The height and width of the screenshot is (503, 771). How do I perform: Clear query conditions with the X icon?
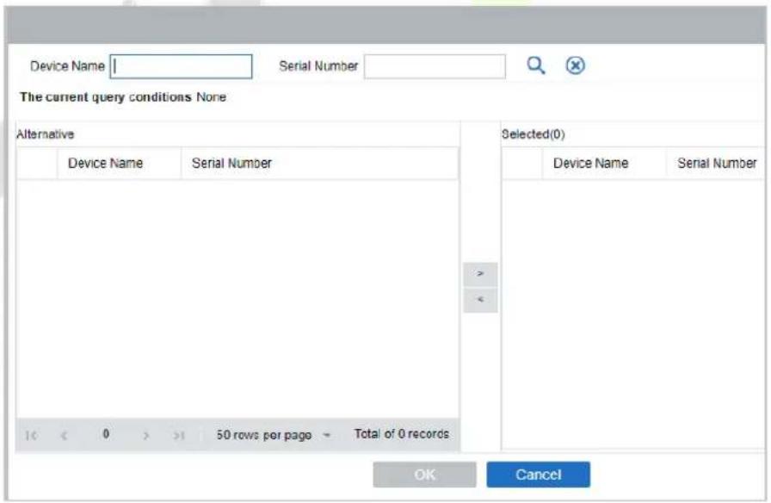tap(575, 65)
